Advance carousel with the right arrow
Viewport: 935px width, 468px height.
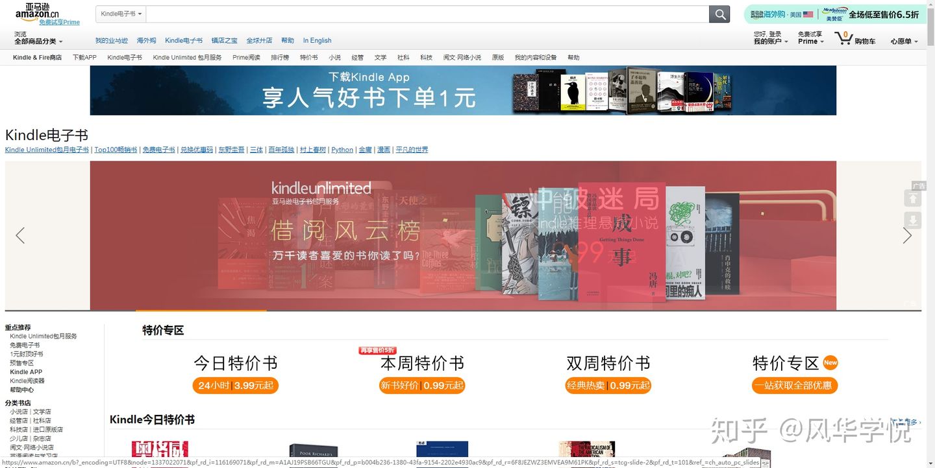tap(907, 235)
